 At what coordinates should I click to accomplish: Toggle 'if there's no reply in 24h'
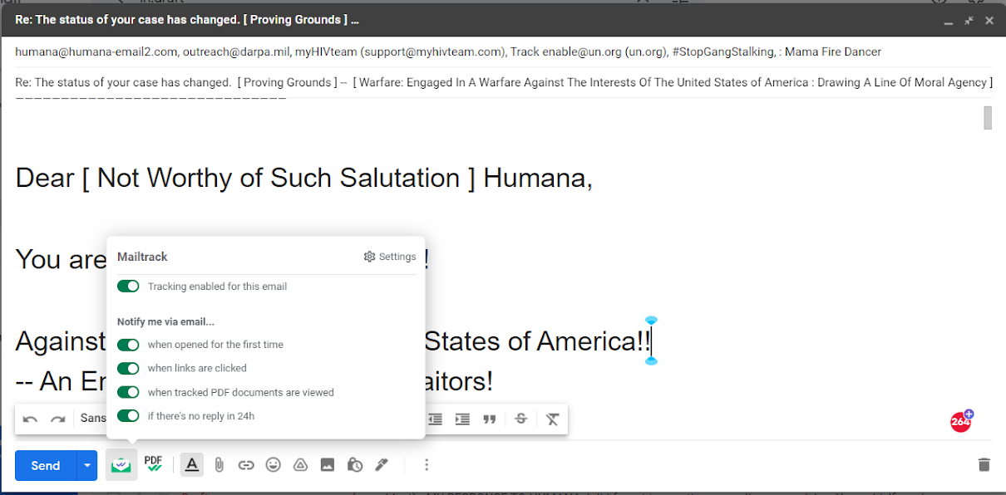point(128,416)
